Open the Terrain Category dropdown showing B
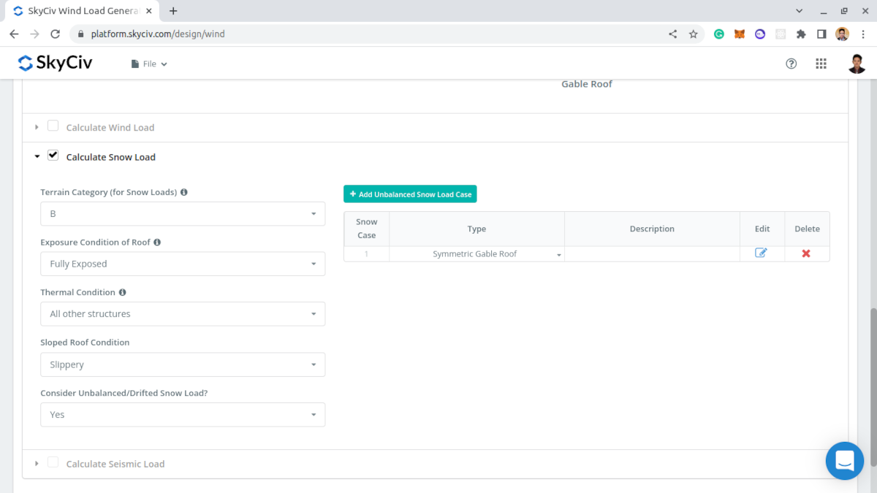 point(183,214)
